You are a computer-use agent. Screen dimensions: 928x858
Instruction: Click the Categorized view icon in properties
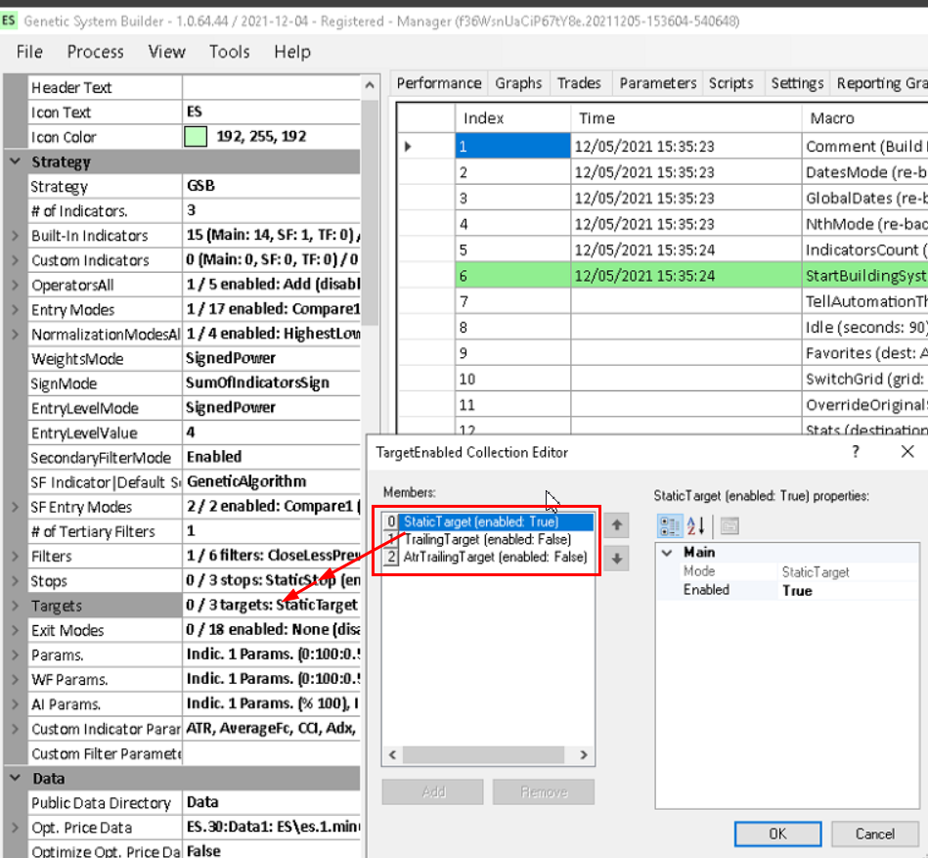[672, 525]
